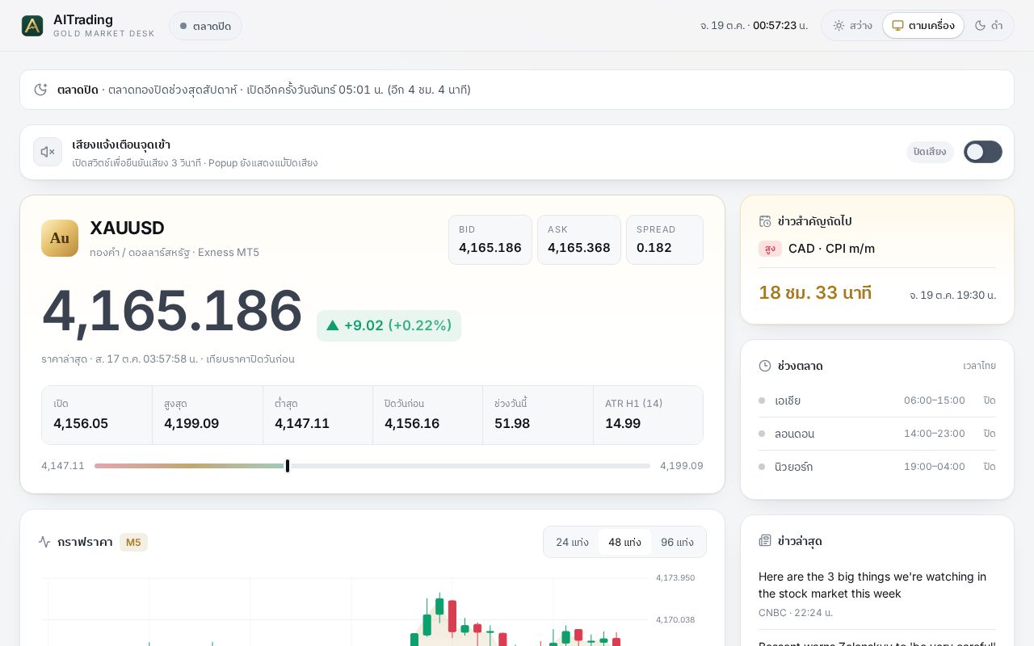
Task: Select the สว่าง light theme option
Action: tap(853, 26)
